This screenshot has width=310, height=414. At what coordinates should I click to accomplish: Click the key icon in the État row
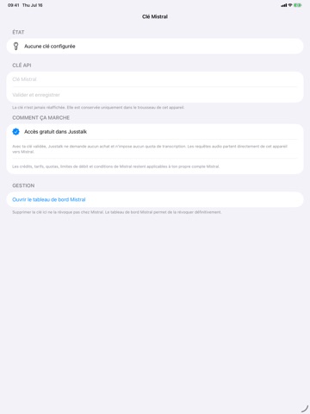(15, 46)
